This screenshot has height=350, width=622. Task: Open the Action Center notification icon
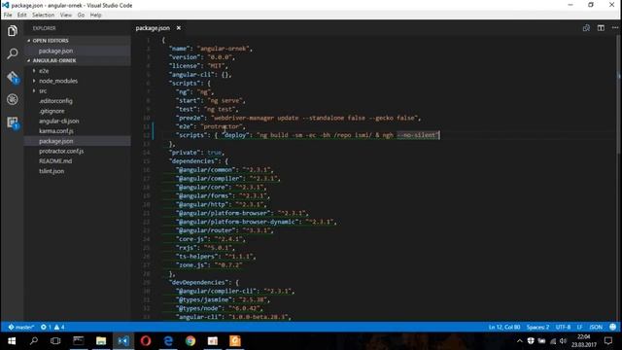(608, 341)
